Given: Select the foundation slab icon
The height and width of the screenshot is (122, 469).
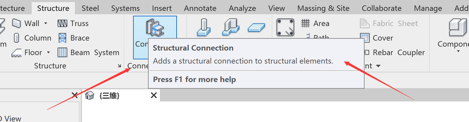Looking at the screenshot, I should pyautogui.click(x=256, y=28).
